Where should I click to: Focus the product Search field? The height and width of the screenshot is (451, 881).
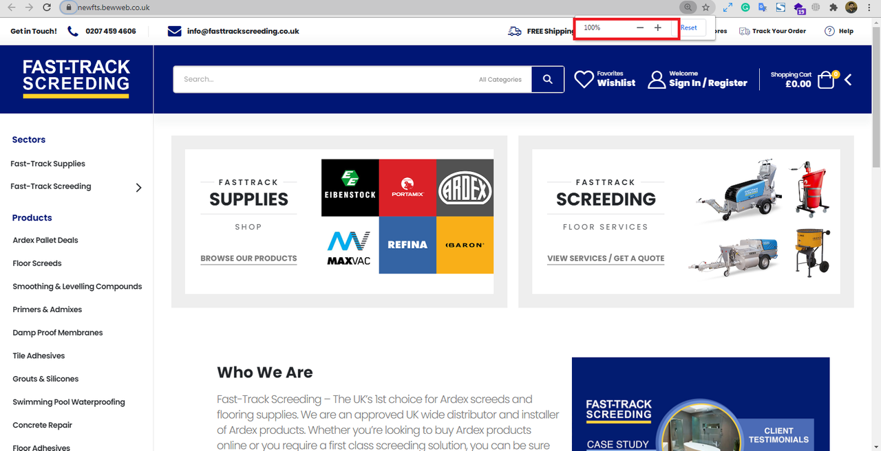click(x=323, y=79)
